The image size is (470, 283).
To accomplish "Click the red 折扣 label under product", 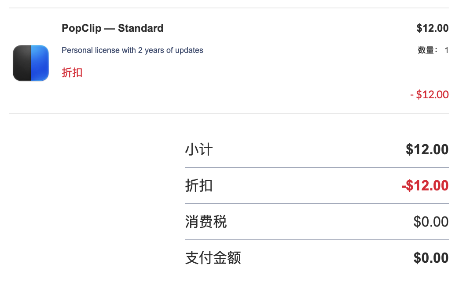I will 72,73.
